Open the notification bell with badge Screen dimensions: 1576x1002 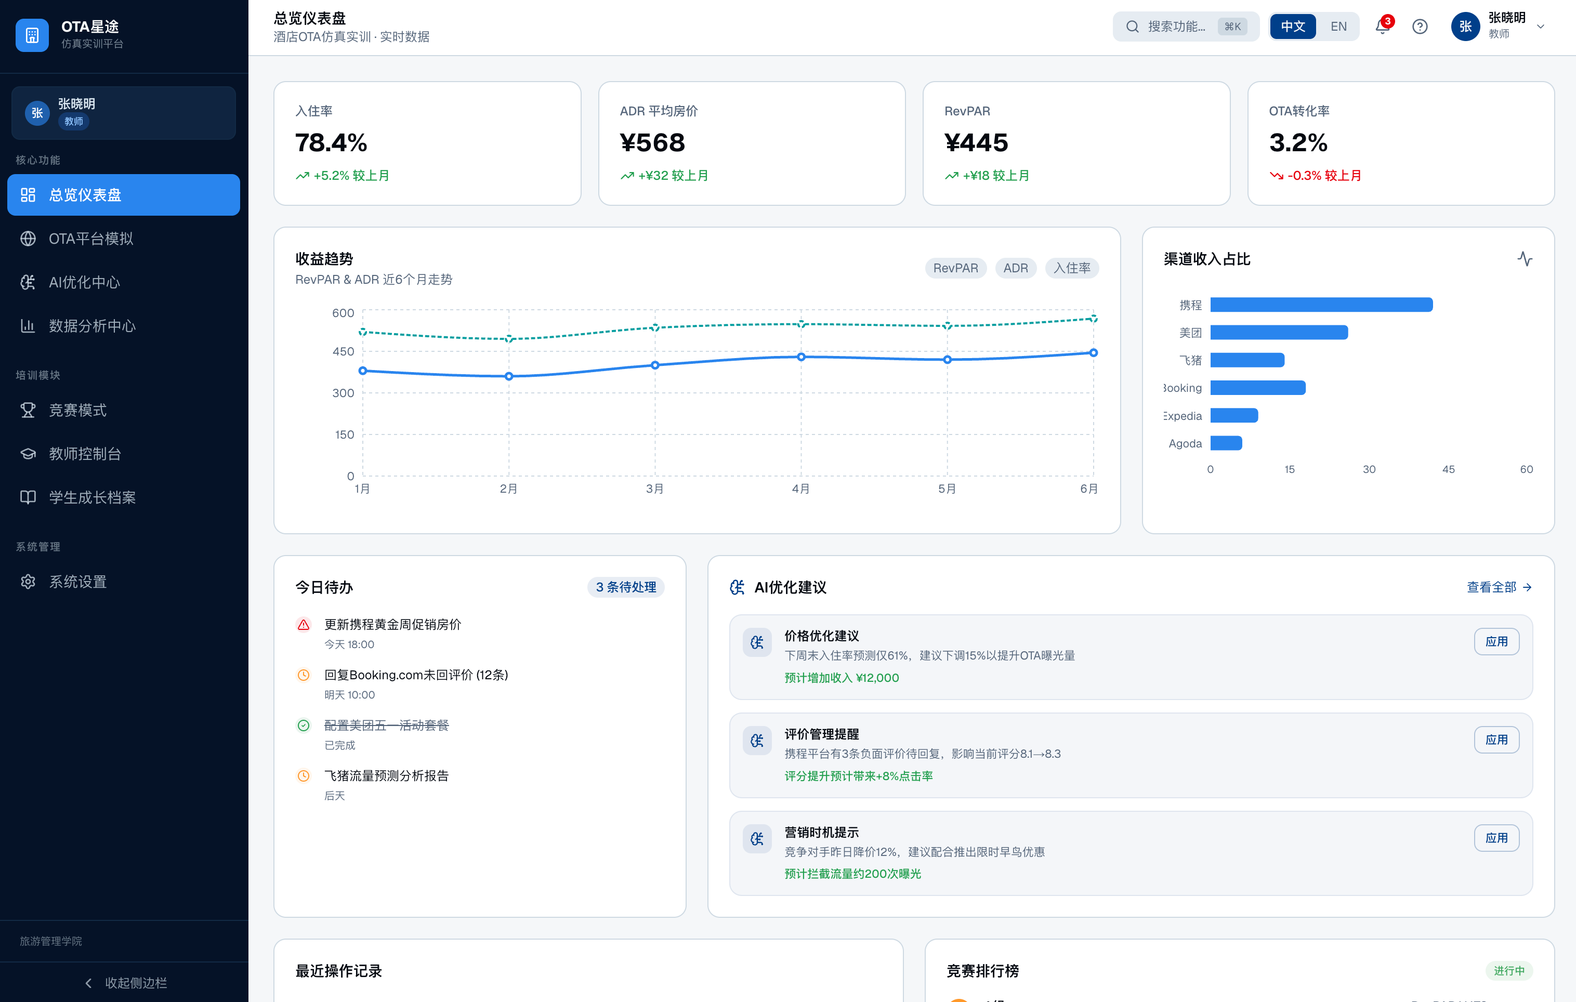click(x=1382, y=27)
